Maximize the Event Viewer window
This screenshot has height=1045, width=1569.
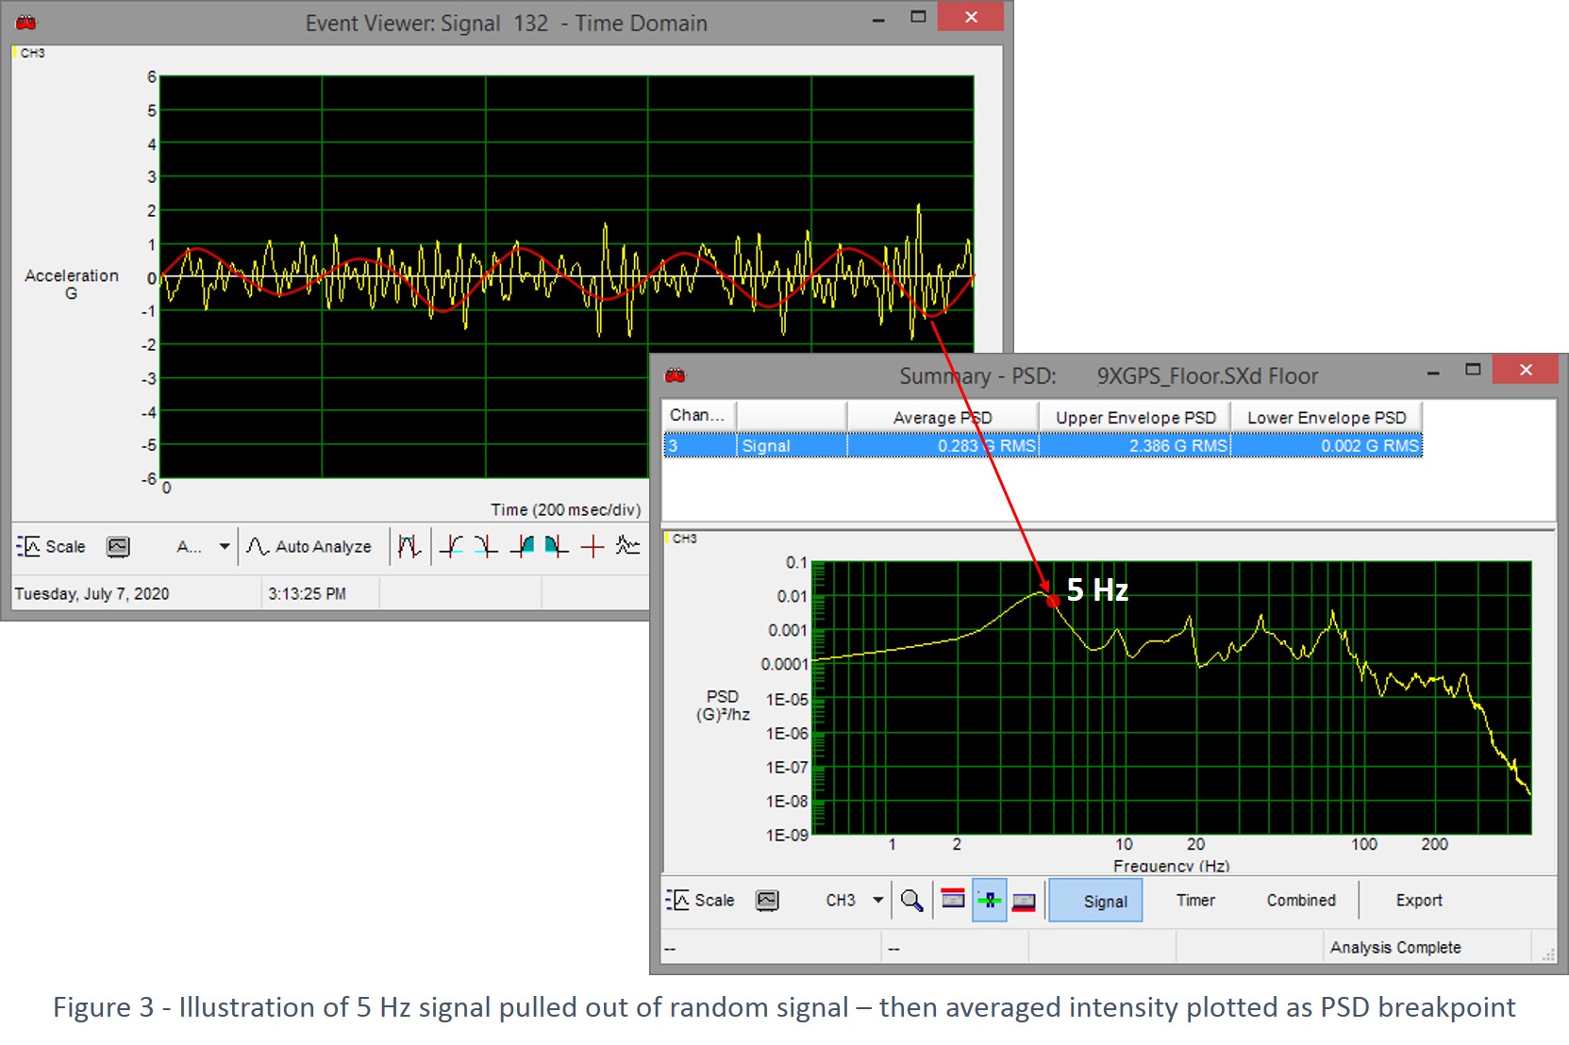point(918,17)
